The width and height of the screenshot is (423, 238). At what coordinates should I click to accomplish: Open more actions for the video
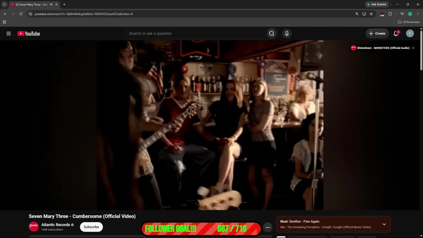(268, 227)
